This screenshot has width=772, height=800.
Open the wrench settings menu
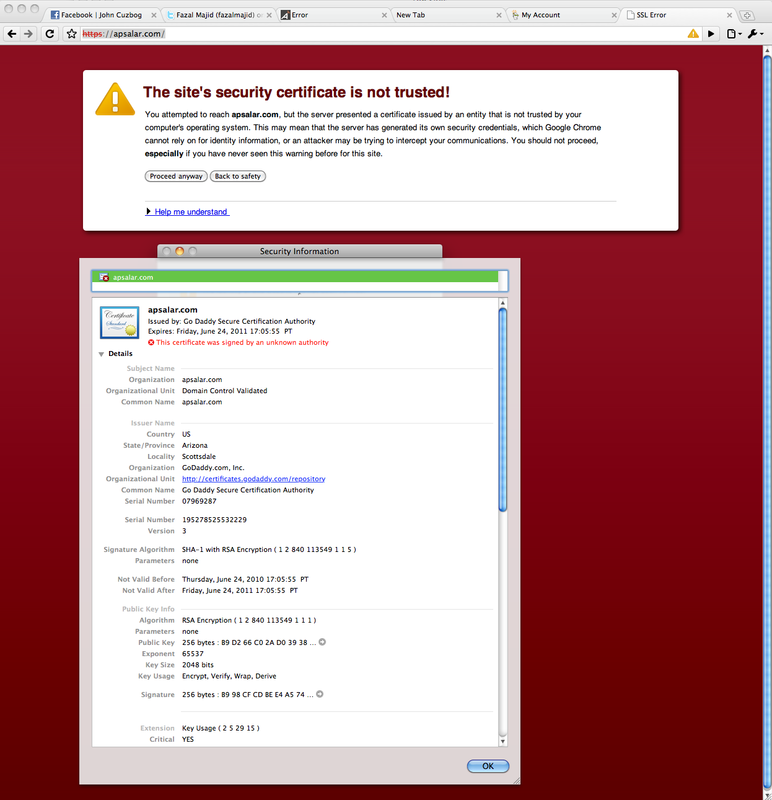(x=754, y=34)
